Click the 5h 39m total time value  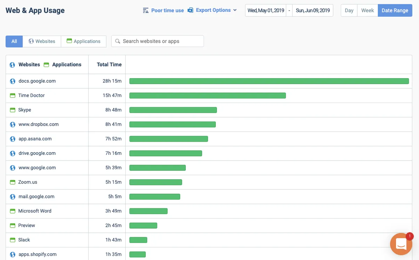113,168
